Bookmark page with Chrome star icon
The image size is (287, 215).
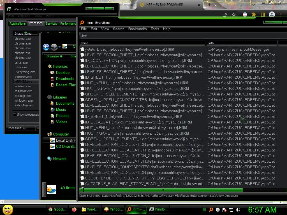click(234, 15)
